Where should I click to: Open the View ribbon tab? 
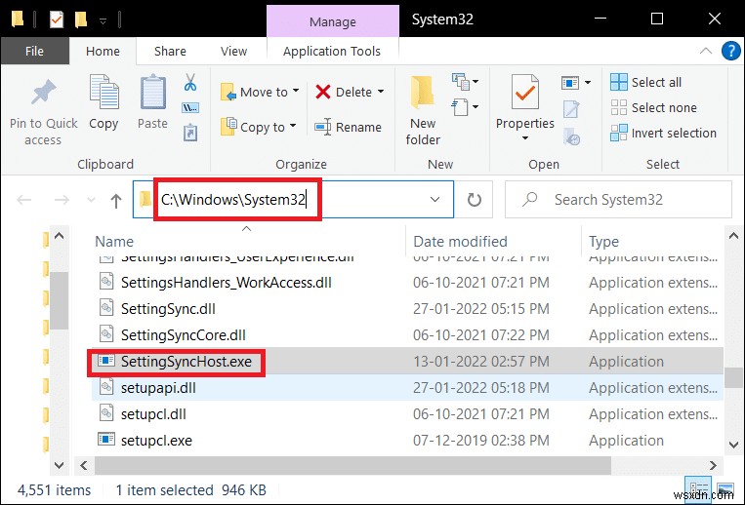[234, 52]
